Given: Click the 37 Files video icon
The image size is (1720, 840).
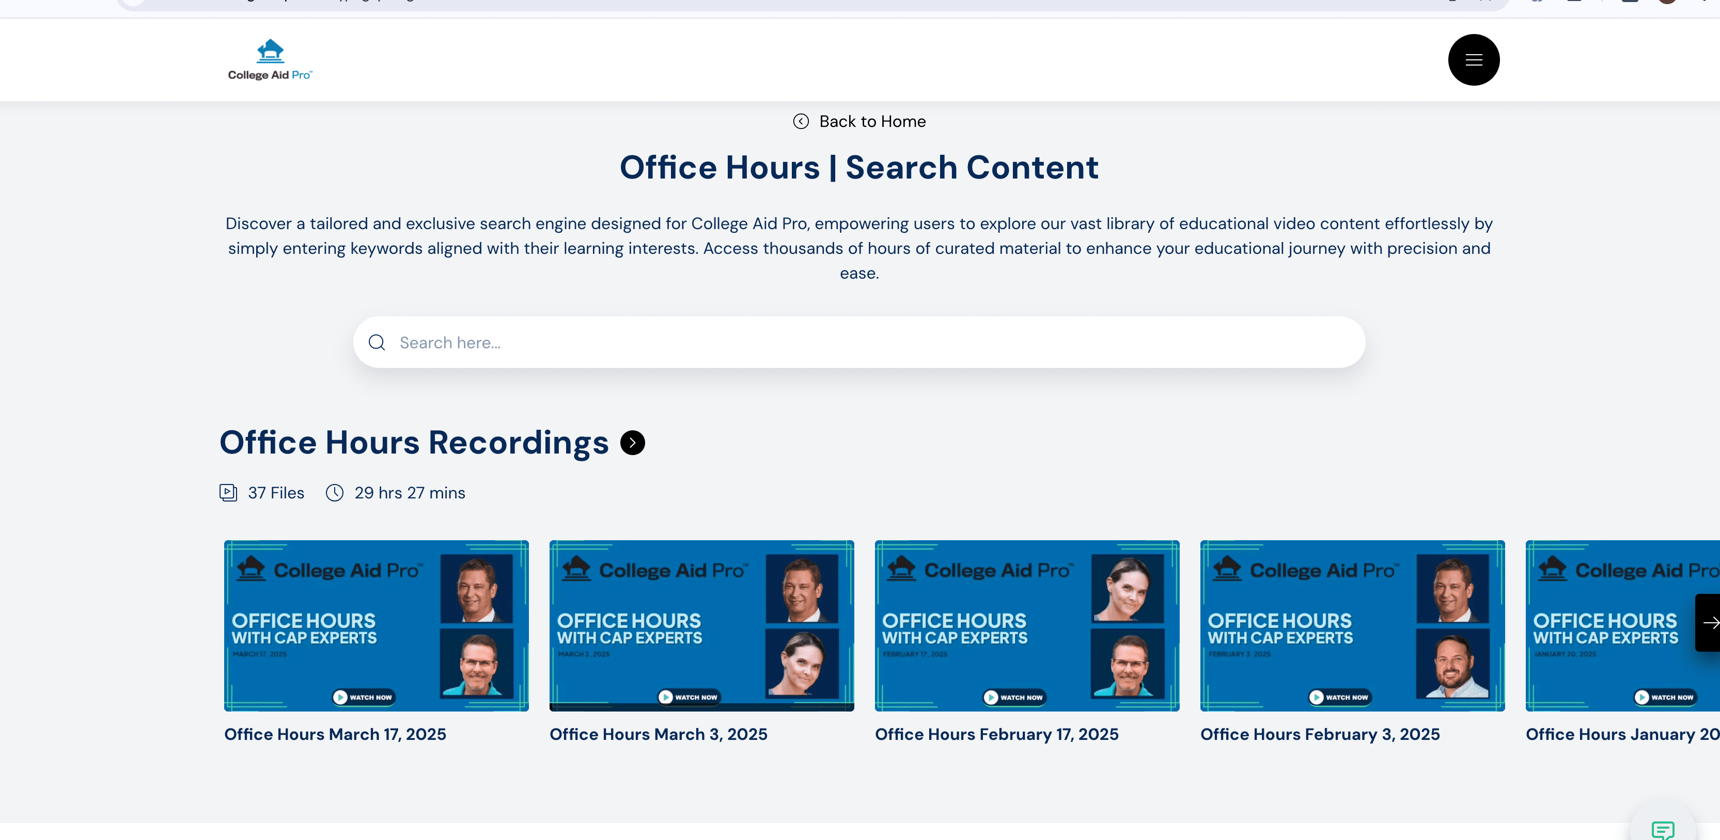Looking at the screenshot, I should coord(228,492).
